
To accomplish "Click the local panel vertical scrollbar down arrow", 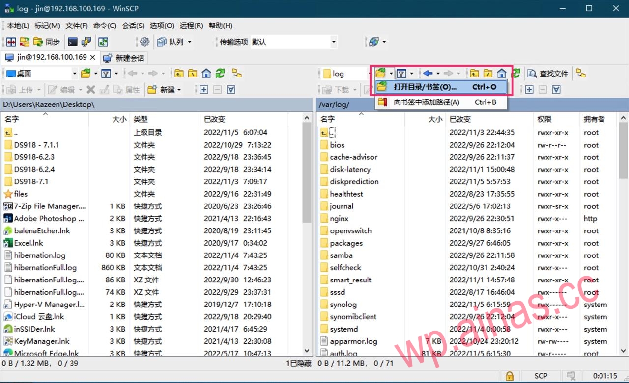I will click(308, 351).
